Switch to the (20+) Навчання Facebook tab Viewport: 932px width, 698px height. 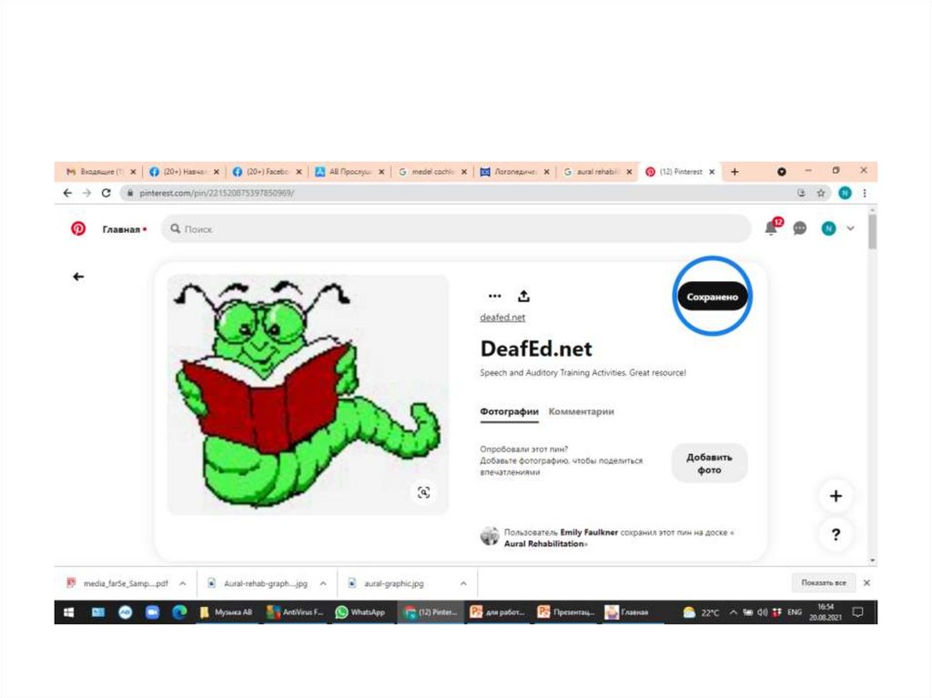tap(183, 172)
